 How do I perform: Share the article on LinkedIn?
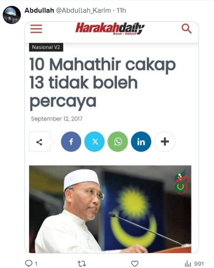click(x=141, y=141)
